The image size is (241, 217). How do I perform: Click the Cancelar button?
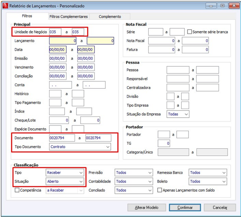tap(220, 207)
